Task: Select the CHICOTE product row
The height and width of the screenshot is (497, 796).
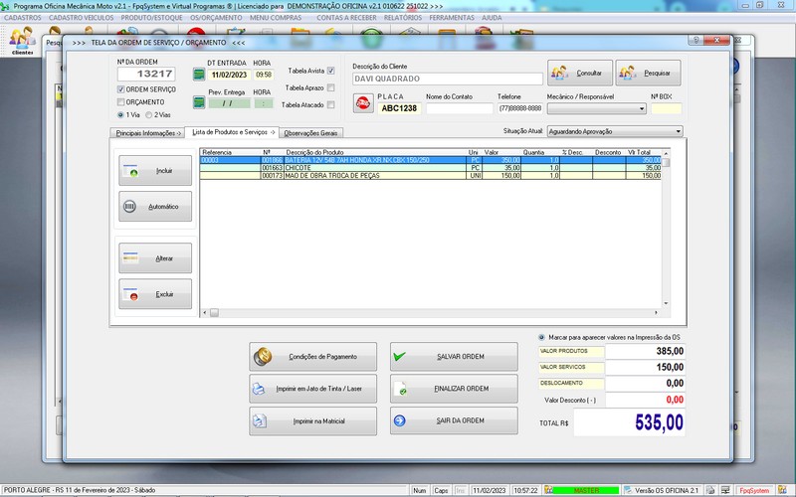Action: (431, 167)
